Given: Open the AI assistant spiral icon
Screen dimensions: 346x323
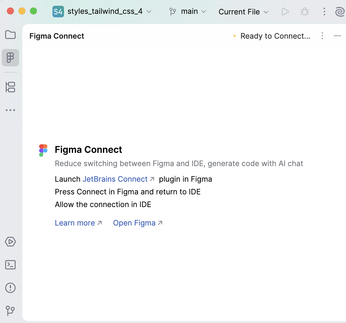Looking at the screenshot, I should pos(340,12).
